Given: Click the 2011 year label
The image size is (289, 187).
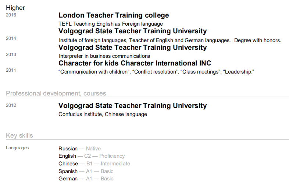Looking at the screenshot, I should (11, 70).
